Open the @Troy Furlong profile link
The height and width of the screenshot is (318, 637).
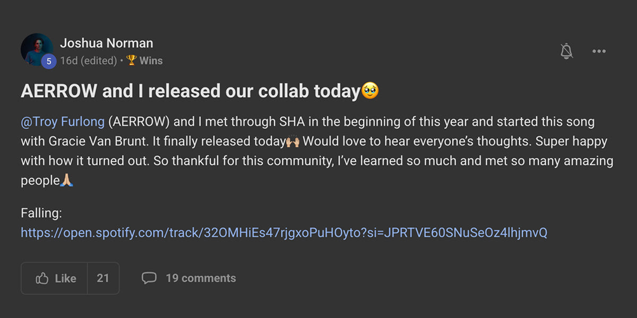click(62, 121)
